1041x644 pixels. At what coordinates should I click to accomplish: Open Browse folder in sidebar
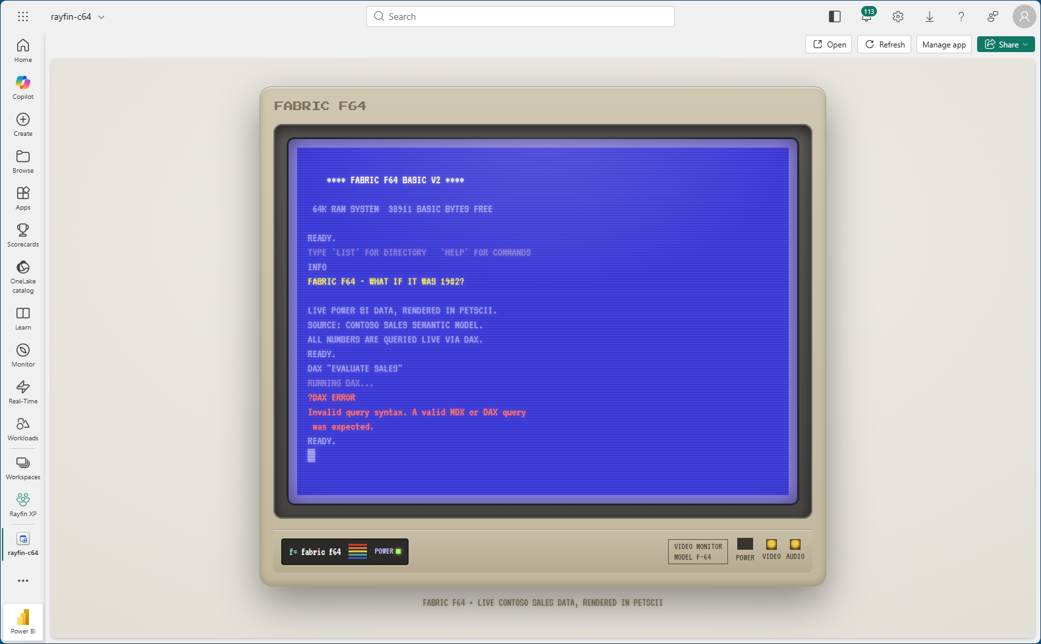[23, 161]
